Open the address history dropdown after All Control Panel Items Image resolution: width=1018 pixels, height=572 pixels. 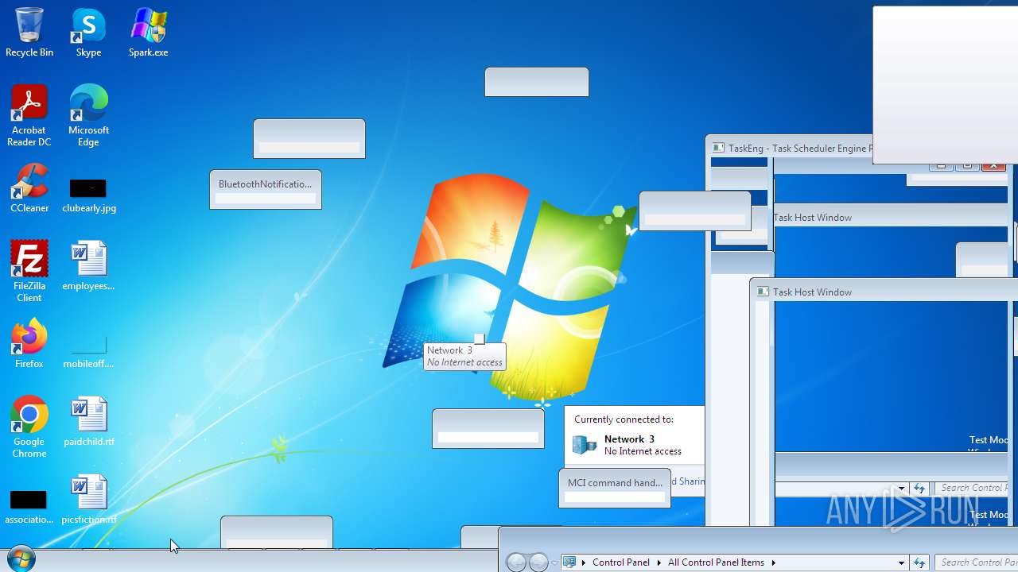coord(901,562)
